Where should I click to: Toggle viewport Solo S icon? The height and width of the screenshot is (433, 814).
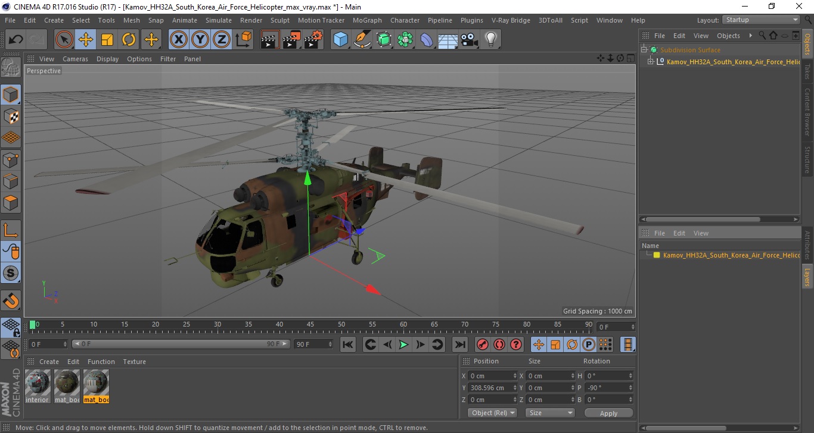(x=11, y=274)
